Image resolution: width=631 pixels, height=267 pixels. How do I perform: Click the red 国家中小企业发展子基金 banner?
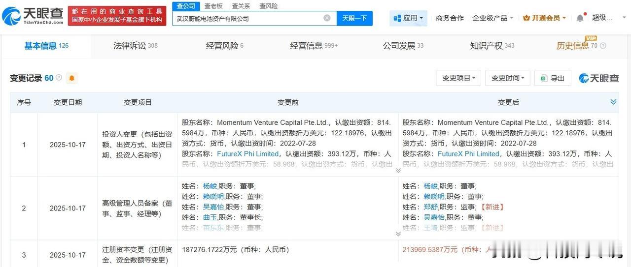[117, 16]
